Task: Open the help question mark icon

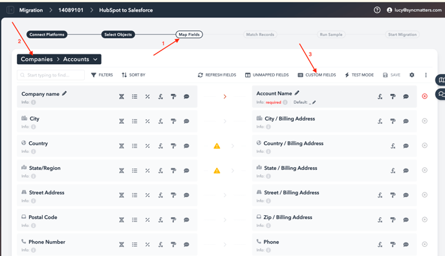Action: click(x=377, y=10)
